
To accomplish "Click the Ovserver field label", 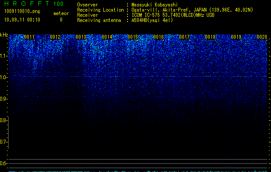I will coord(87,5).
